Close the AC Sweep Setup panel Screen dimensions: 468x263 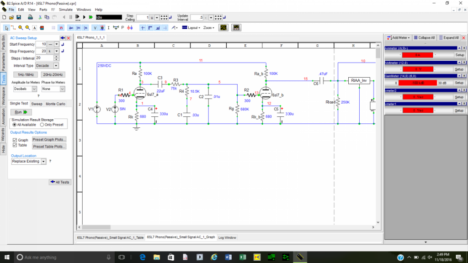(x=69, y=38)
